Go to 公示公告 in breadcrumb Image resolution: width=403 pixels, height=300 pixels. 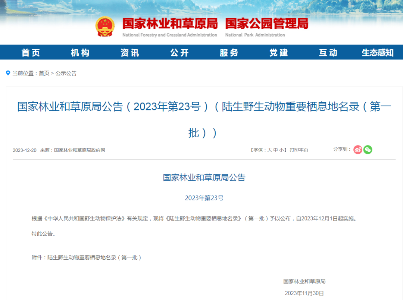tap(66, 73)
